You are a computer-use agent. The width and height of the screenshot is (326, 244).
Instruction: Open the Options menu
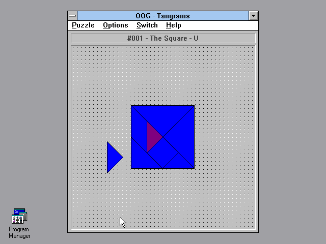(x=116, y=25)
